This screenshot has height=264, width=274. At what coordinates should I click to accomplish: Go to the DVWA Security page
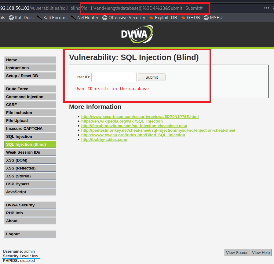pyautogui.click(x=30, y=205)
